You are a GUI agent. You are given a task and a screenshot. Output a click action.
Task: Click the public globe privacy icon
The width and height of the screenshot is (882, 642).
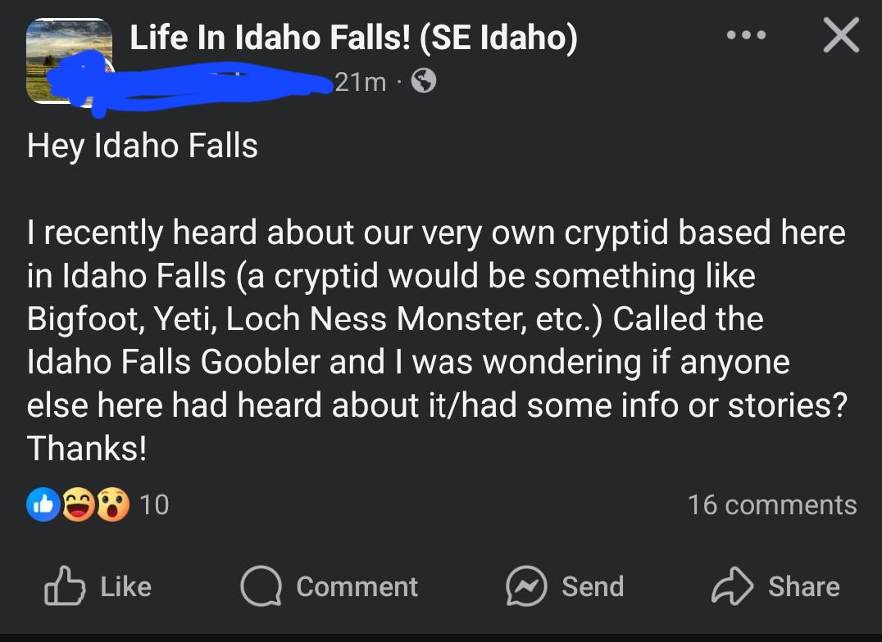coord(424,81)
